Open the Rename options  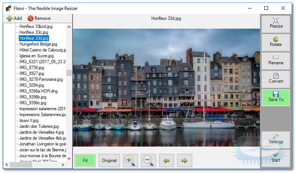[276, 61]
